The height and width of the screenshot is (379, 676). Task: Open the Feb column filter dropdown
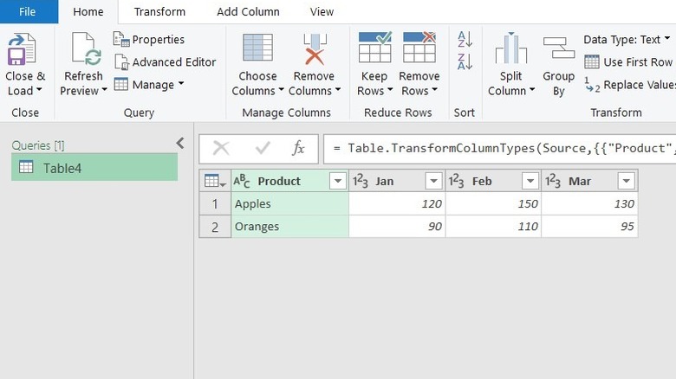[x=530, y=181]
